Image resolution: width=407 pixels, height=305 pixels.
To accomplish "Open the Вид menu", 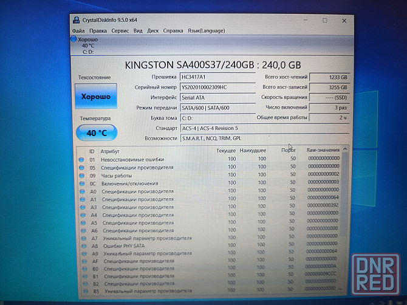I will coord(138,31).
